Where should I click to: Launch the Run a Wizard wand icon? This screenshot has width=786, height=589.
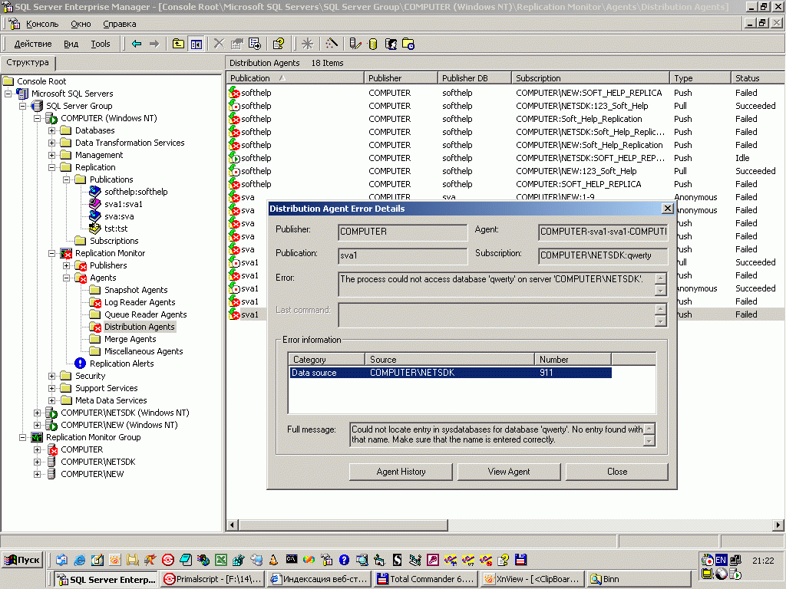pos(332,44)
